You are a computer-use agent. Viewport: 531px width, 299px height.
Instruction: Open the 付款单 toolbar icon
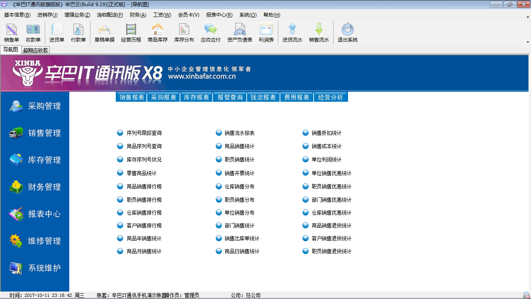point(78,33)
